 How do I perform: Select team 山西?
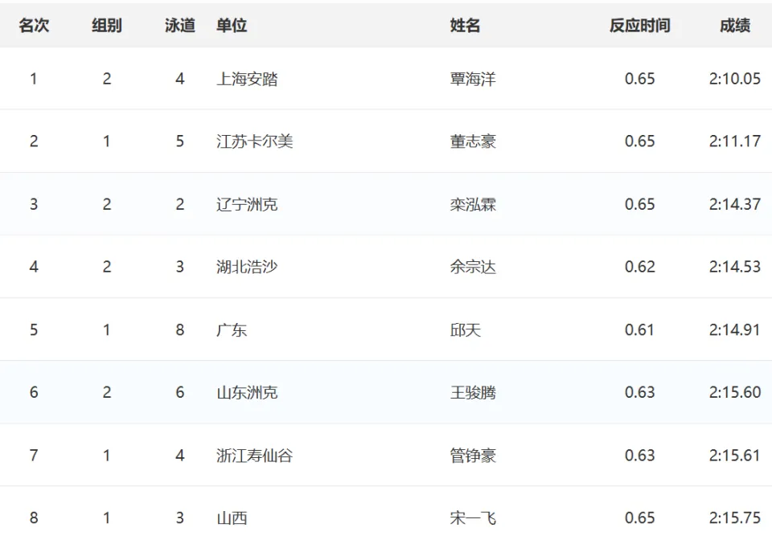click(x=232, y=517)
